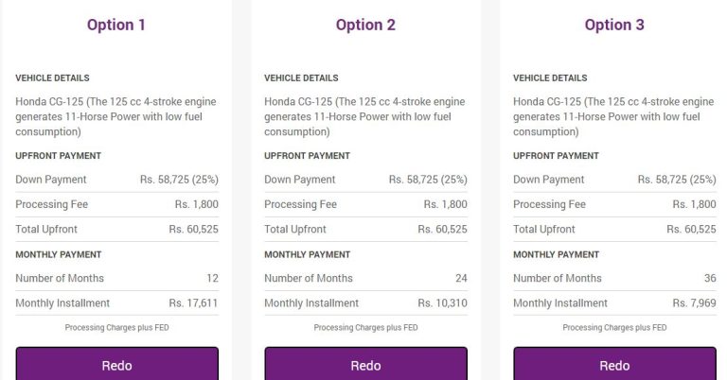Screen dimensions: 727x380
Task: Click Option 2's Processing Charges plus FED note
Action: click(x=365, y=328)
